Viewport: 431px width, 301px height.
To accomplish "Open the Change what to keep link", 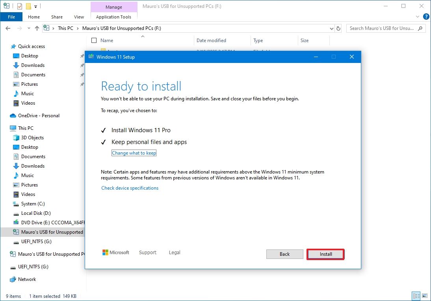I will 134,153.
